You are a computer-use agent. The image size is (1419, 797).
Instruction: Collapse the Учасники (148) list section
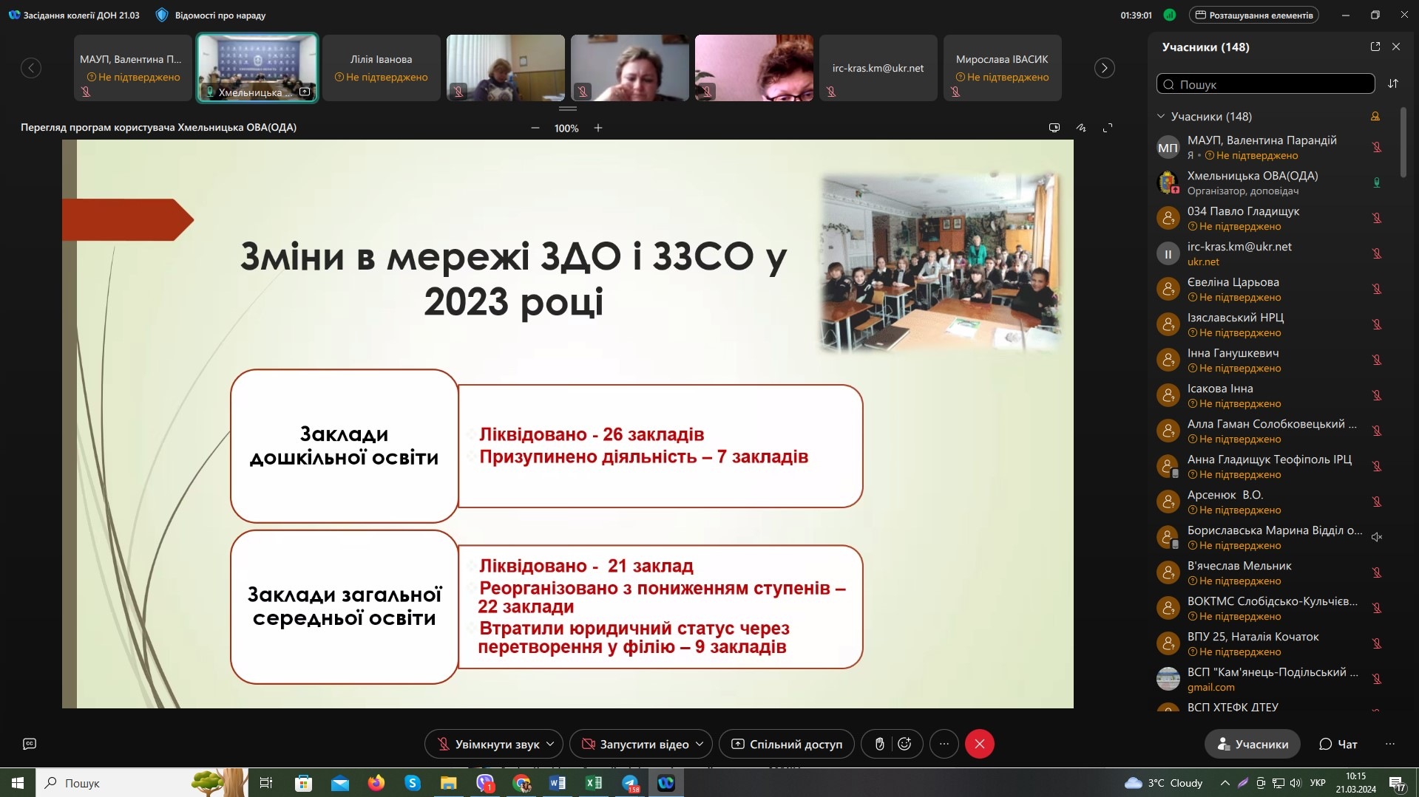pos(1161,117)
